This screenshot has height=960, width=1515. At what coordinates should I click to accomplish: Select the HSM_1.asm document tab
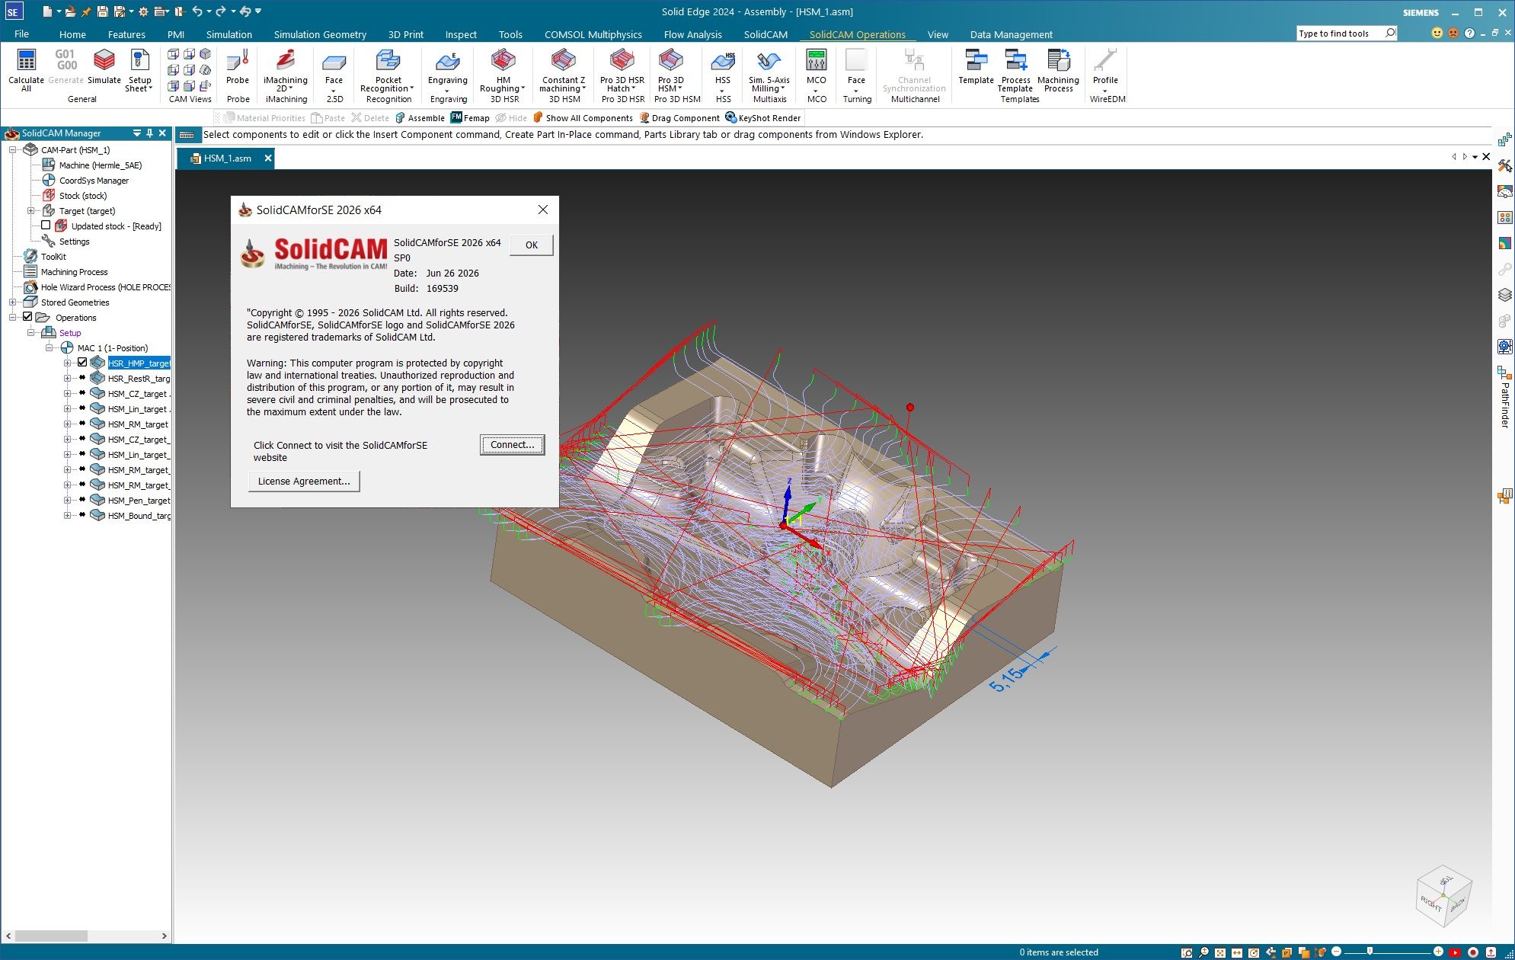pos(225,158)
